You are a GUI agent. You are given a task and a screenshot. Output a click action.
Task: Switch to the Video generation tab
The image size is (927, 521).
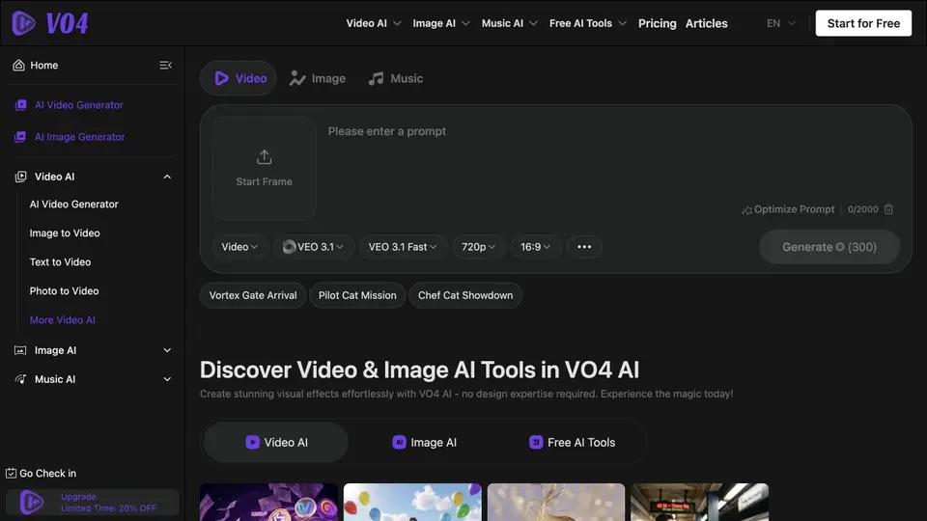pyautogui.click(x=239, y=78)
